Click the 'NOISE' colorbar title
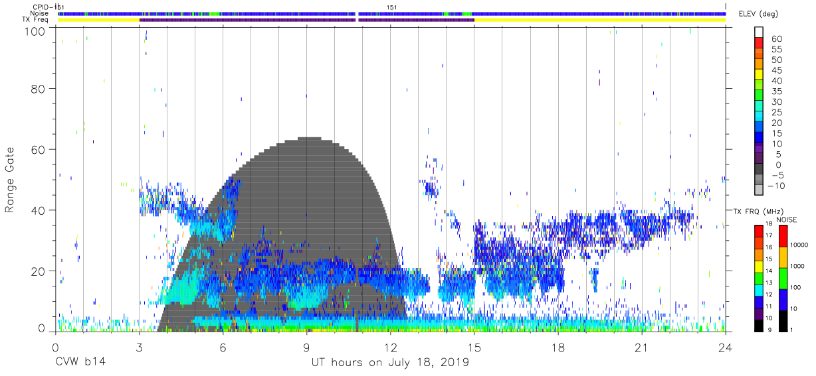This screenshot has height=376, width=816. coord(787,219)
